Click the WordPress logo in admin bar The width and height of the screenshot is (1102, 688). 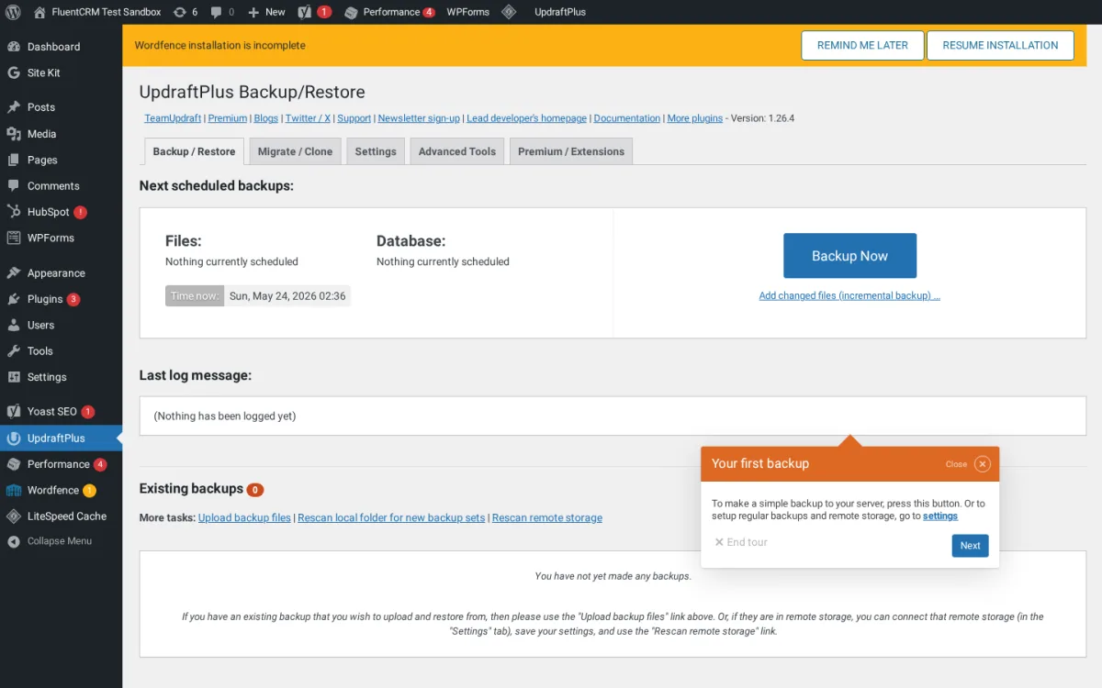pyautogui.click(x=13, y=12)
